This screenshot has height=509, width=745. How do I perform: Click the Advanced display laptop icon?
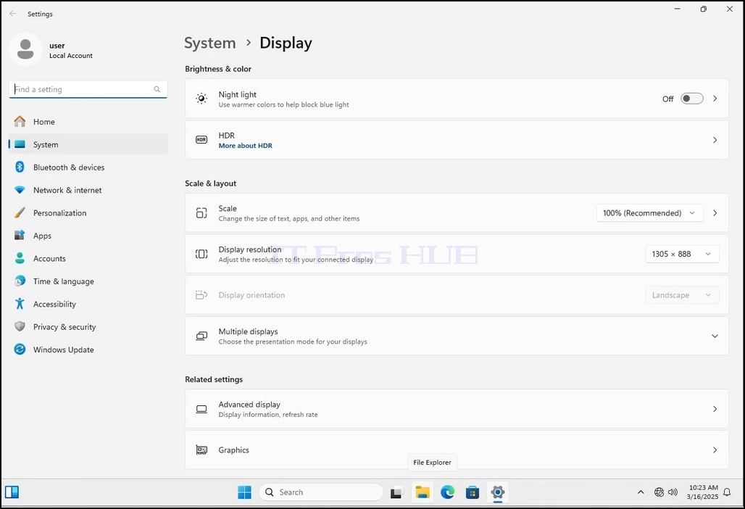click(x=201, y=409)
